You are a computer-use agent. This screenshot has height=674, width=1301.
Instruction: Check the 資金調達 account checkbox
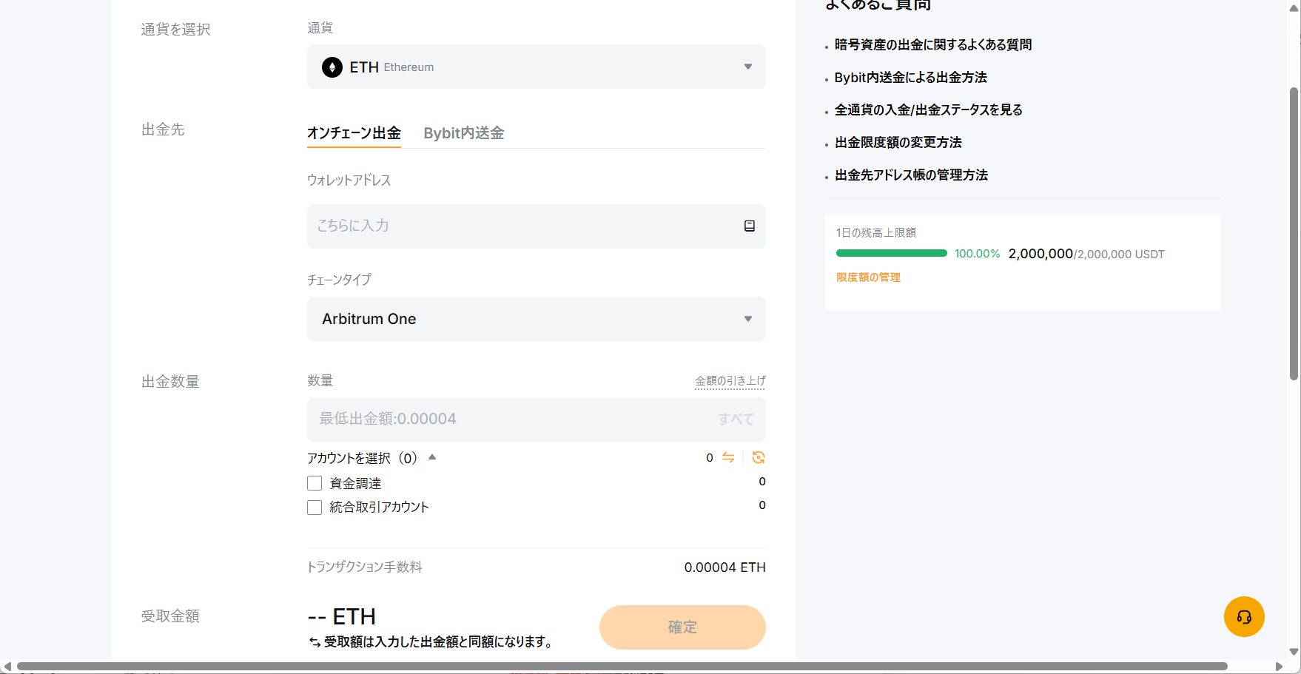[315, 484]
